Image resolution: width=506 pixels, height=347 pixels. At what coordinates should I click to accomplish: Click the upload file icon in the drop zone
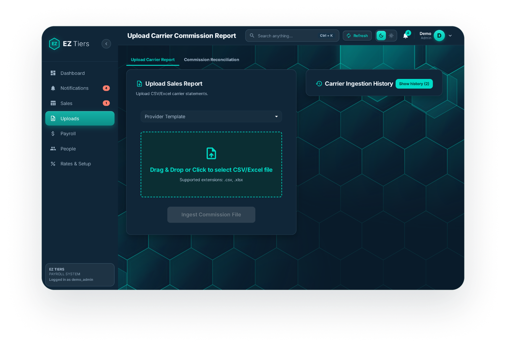click(x=211, y=153)
